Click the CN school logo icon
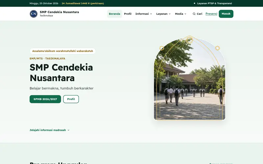The width and height of the screenshot is (263, 164). click(34, 14)
